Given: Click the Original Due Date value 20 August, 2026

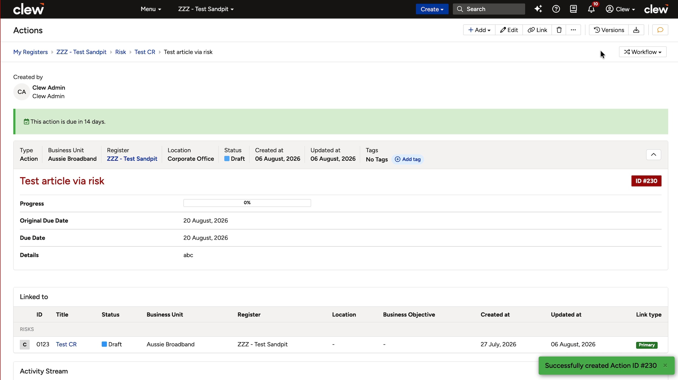Looking at the screenshot, I should click(x=205, y=220).
